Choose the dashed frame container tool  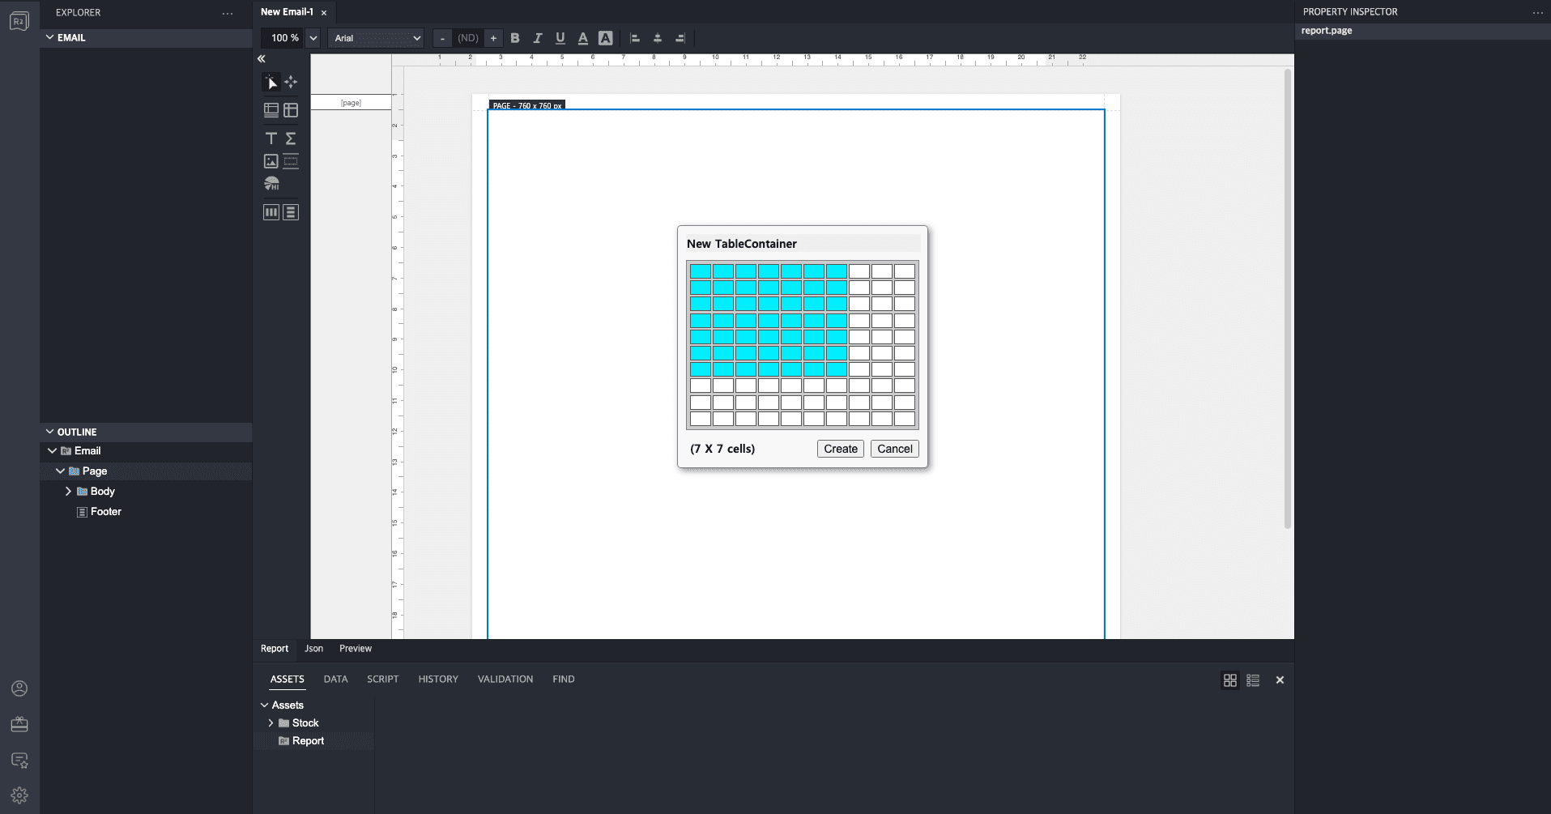click(x=291, y=161)
